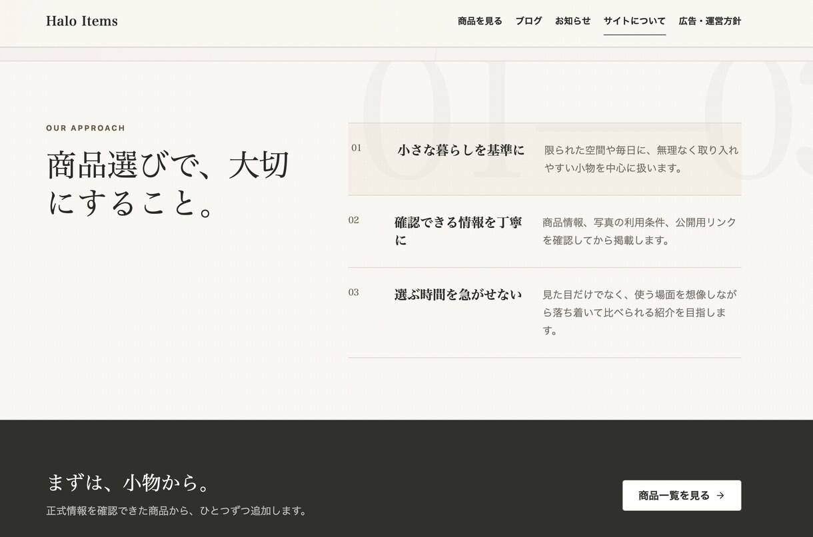Click the 限られた空間や毎日に description text
Screen dimensions: 813x537
tap(642, 159)
